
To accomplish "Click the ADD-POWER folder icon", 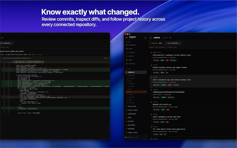I will click(127, 125).
